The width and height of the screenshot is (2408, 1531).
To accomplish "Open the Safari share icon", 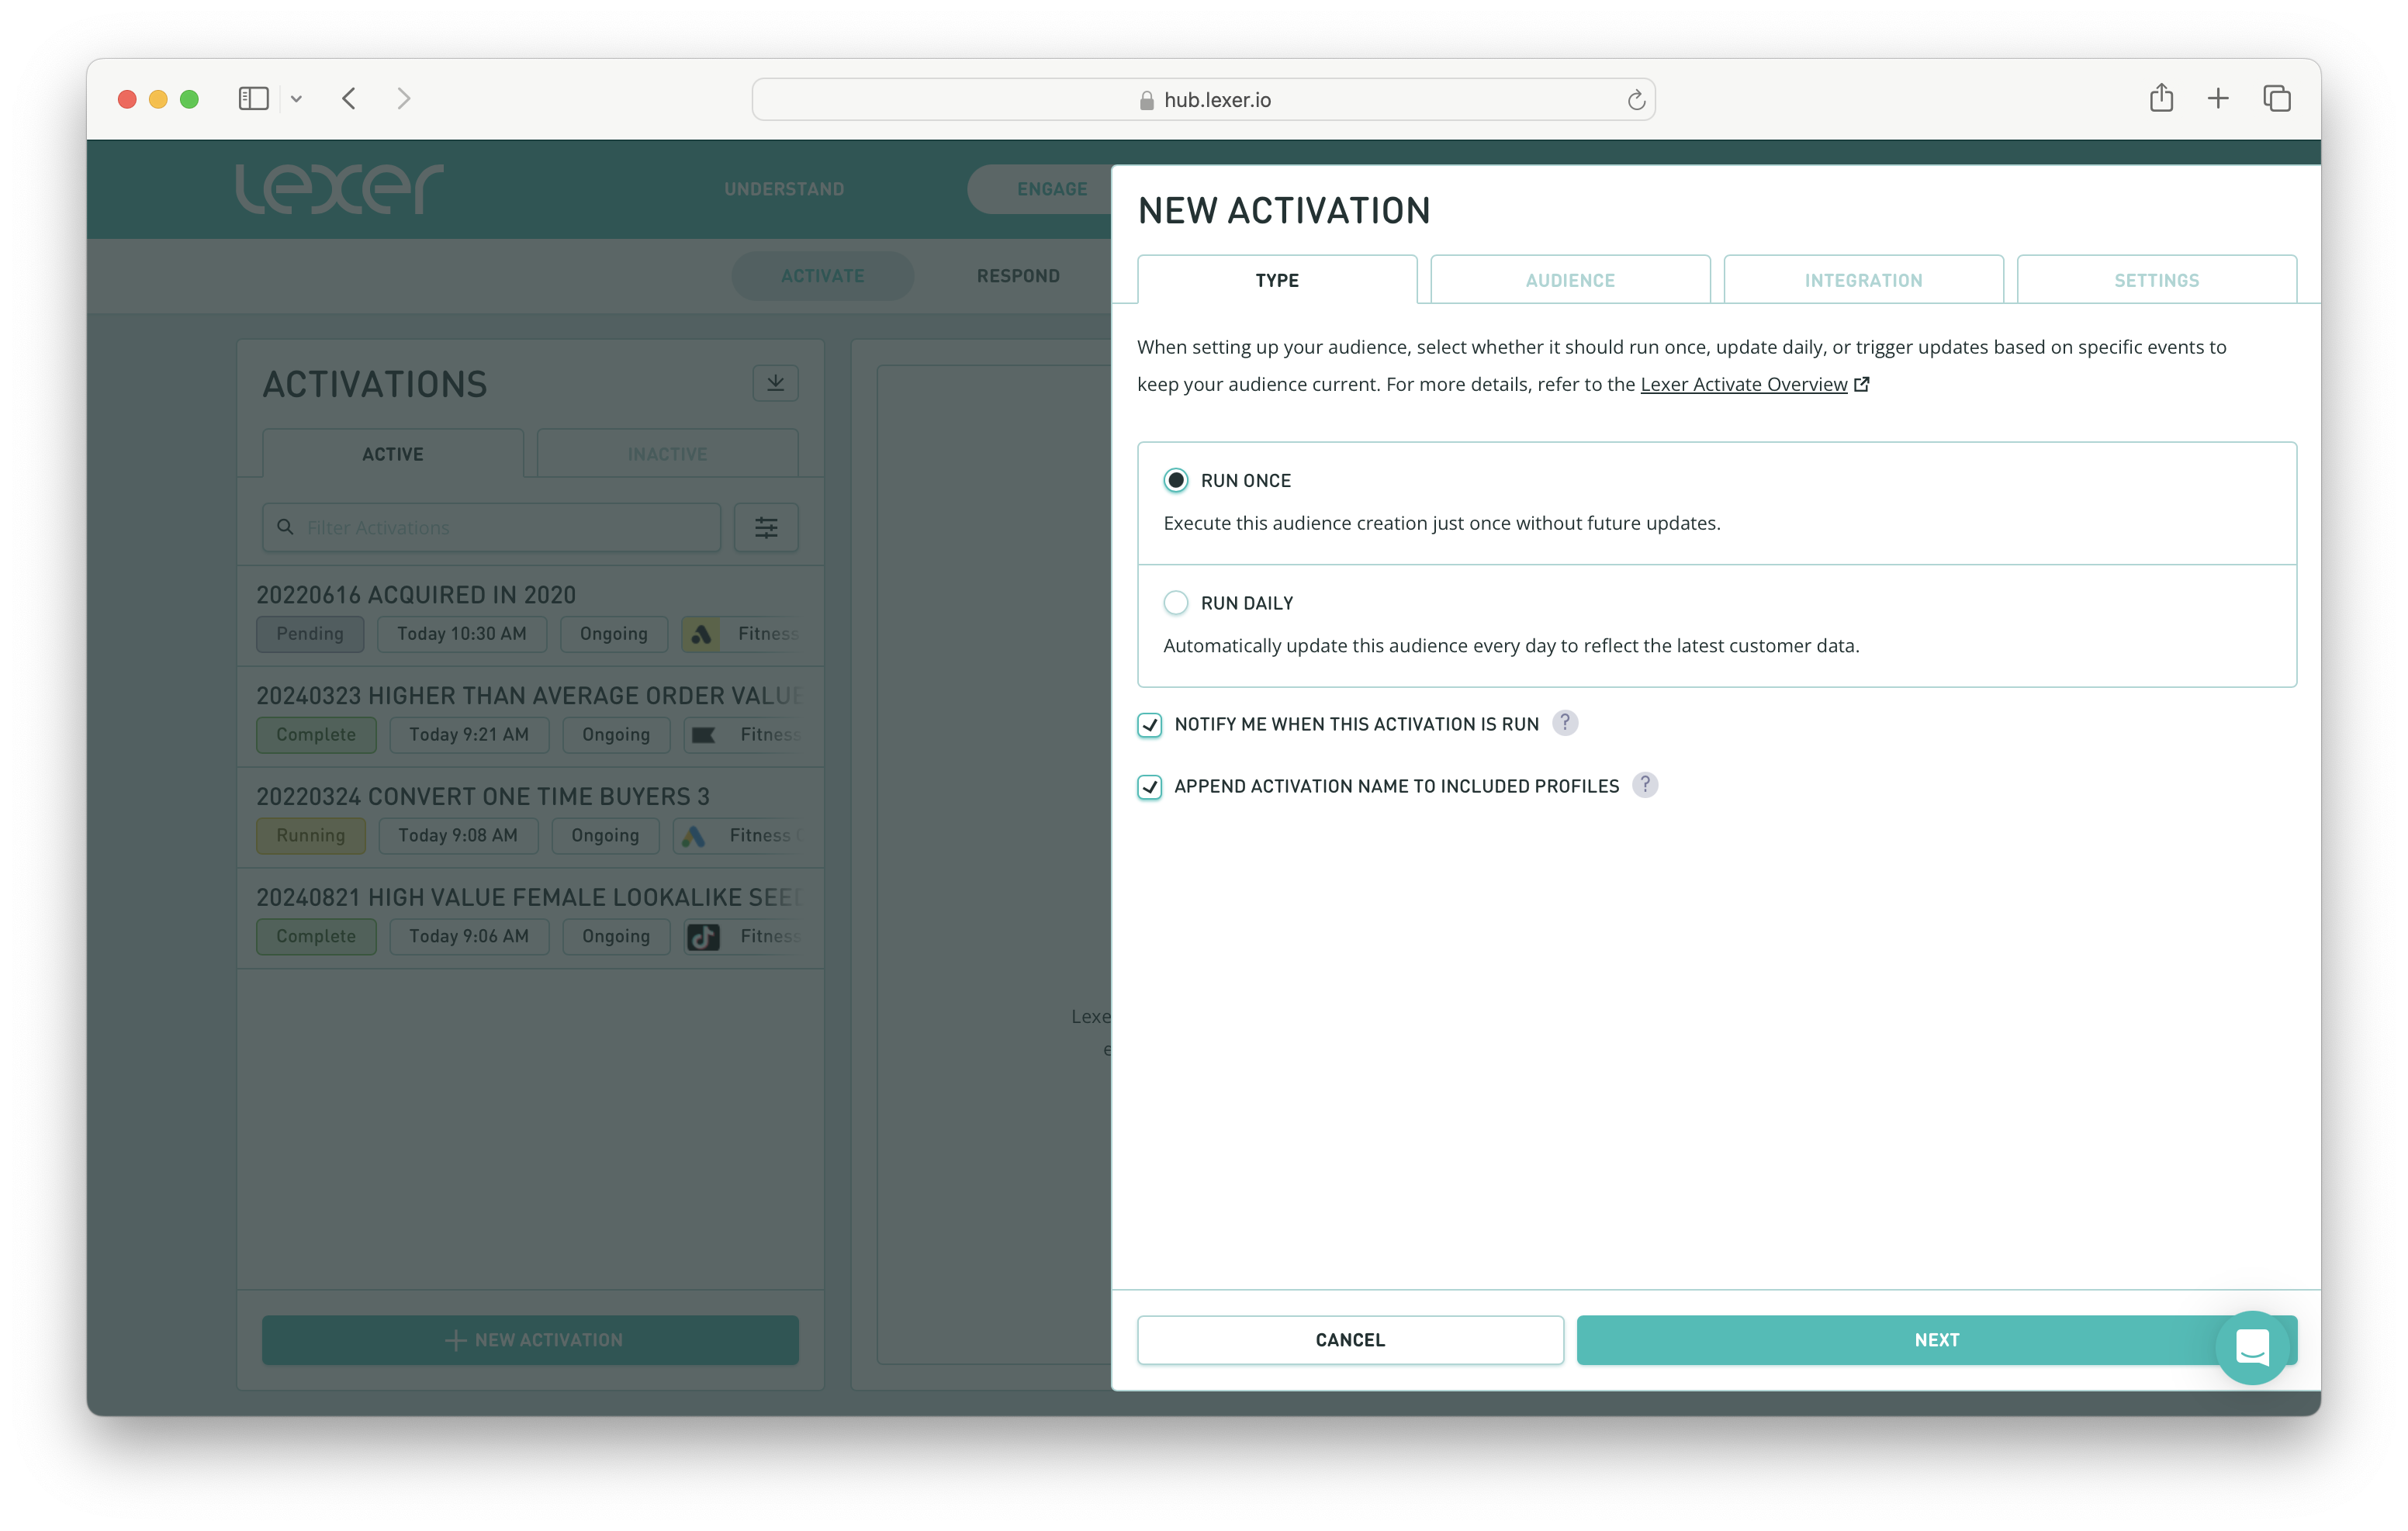I will [2161, 97].
